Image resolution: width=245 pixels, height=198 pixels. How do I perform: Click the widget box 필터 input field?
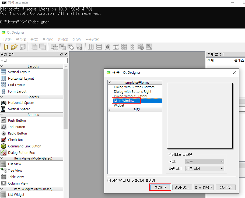point(34,61)
